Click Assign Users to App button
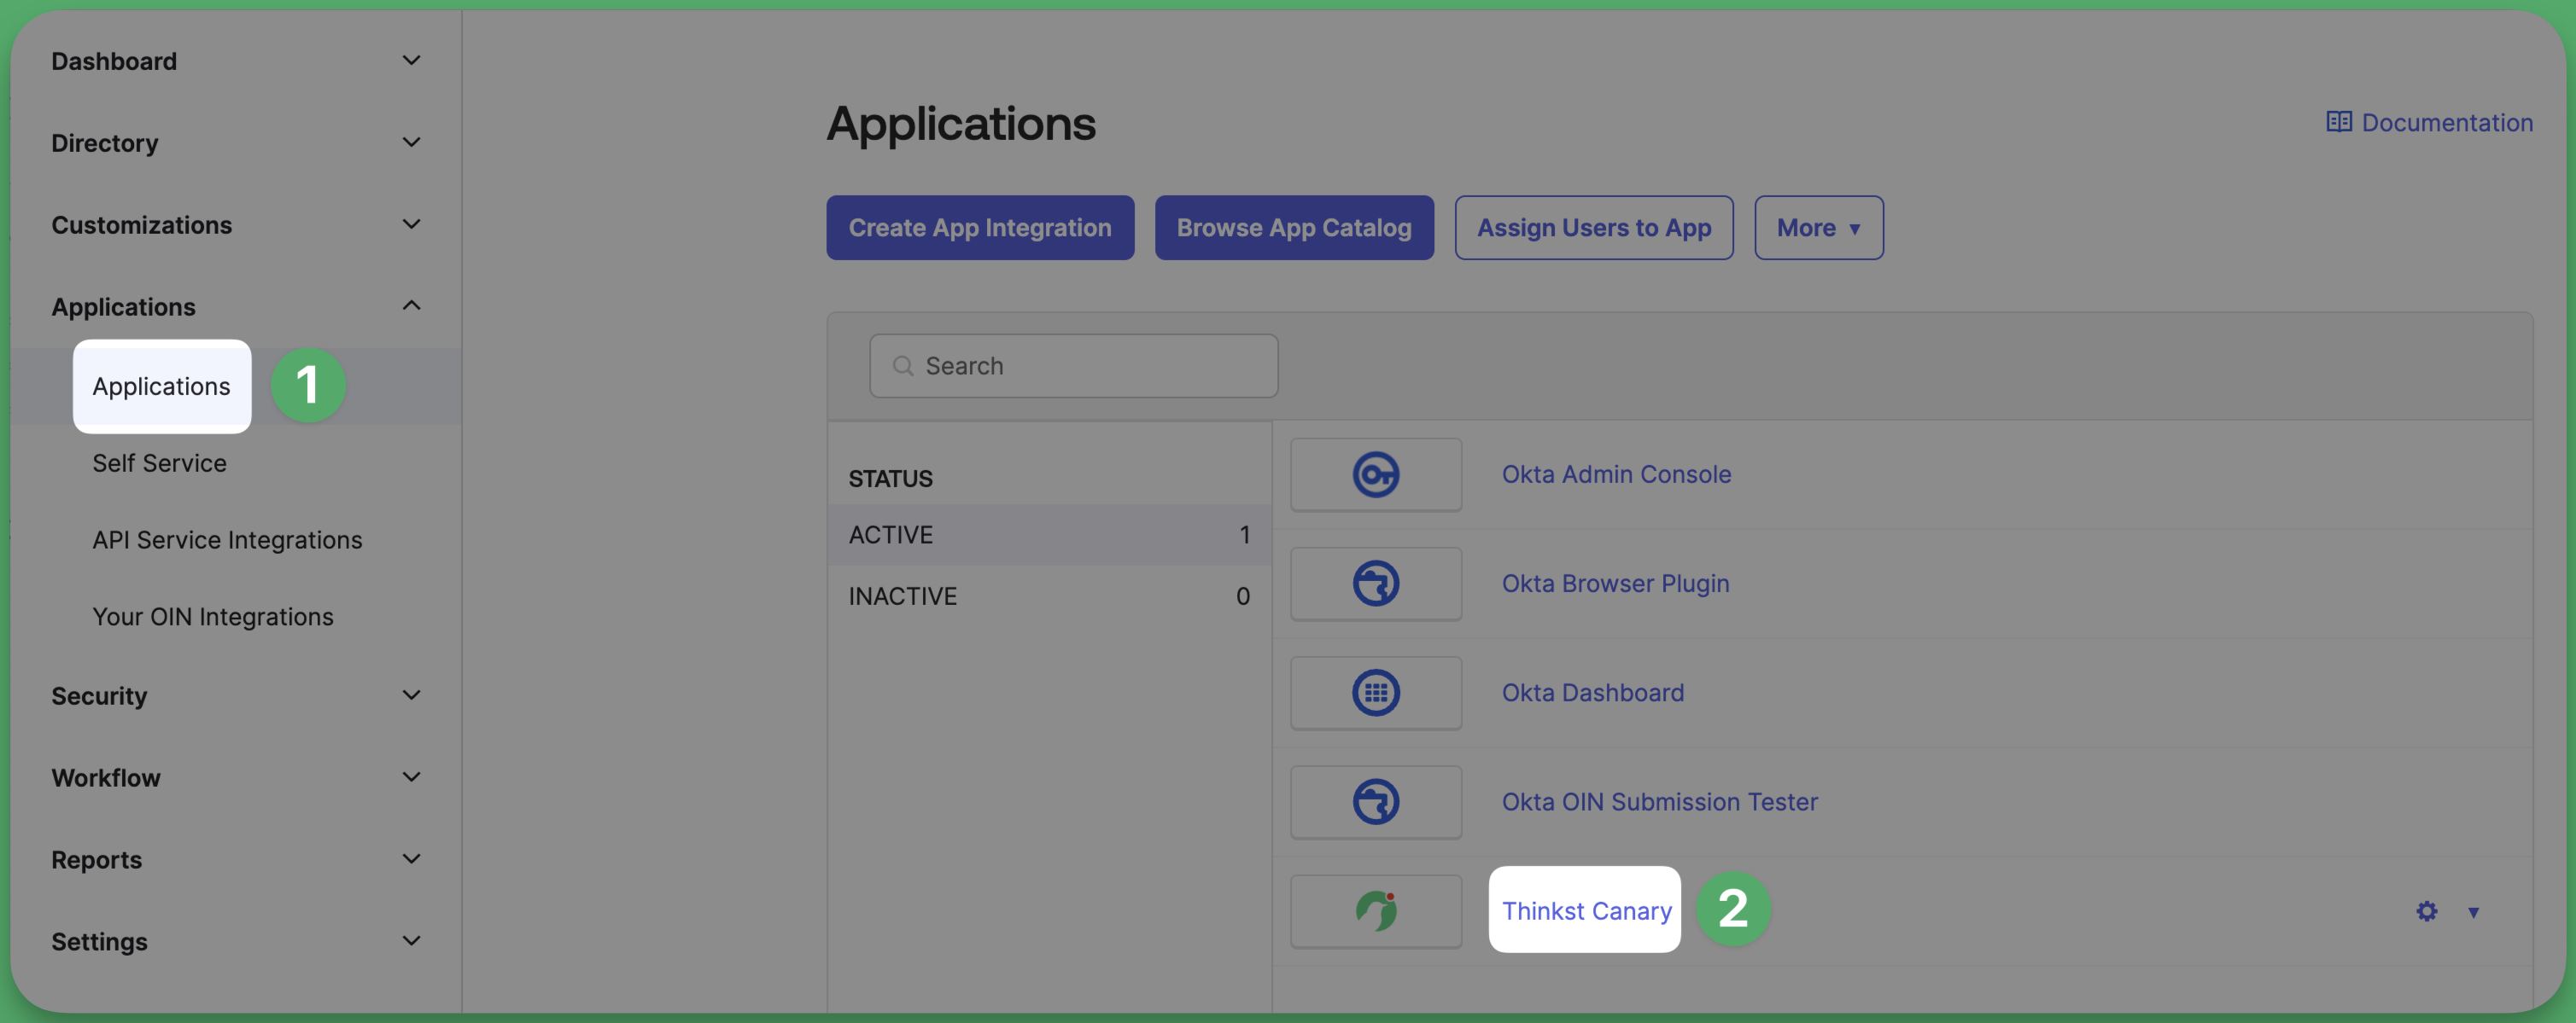This screenshot has width=2576, height=1023. coord(1593,228)
